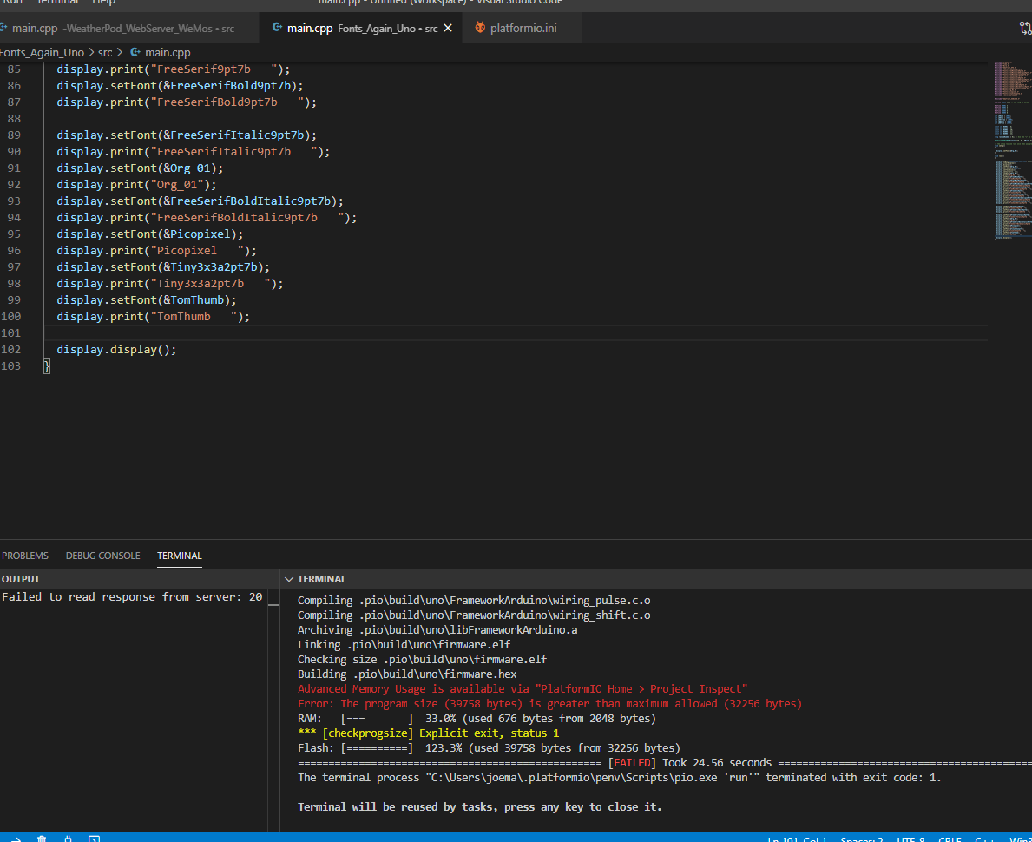The width and height of the screenshot is (1032, 842).
Task: Collapse the TERMINAL section chevron
Action: coord(289,579)
